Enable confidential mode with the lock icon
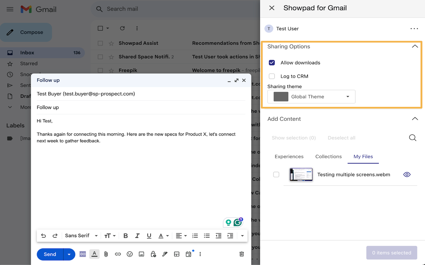 pyautogui.click(x=153, y=254)
